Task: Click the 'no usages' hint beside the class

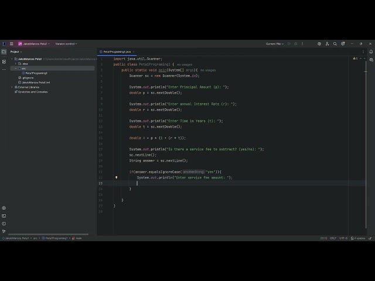Action: (185, 64)
